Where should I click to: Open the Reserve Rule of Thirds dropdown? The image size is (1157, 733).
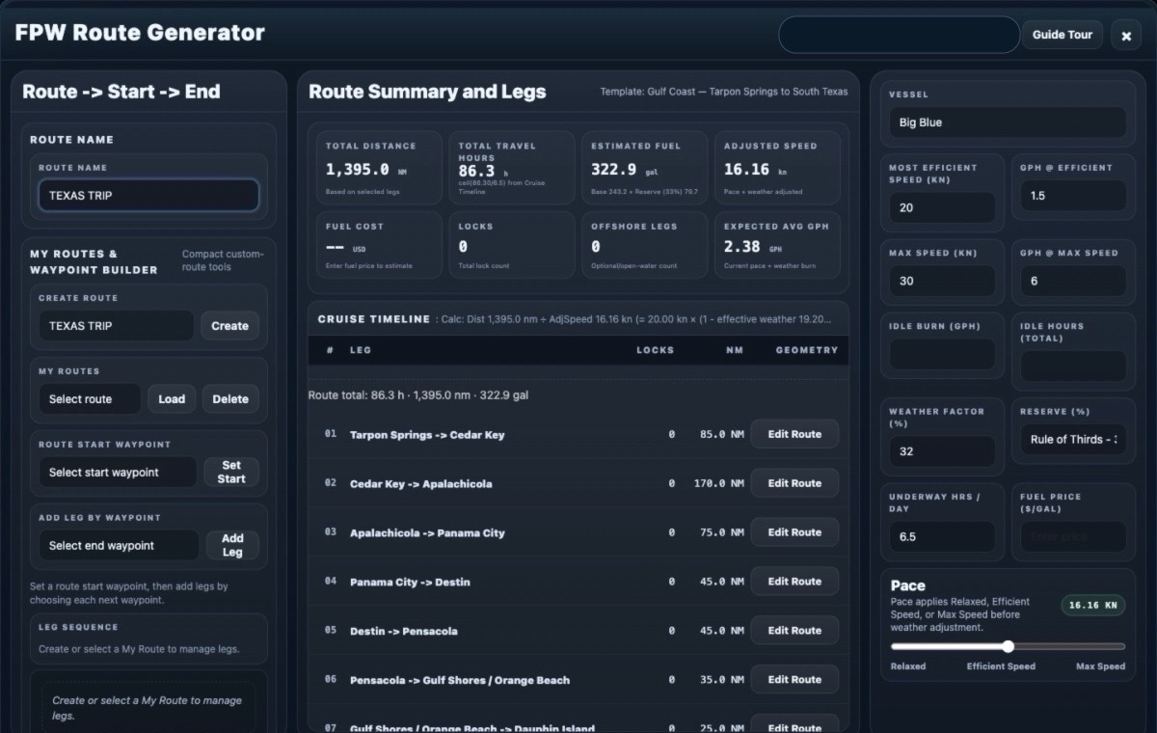coord(1073,440)
